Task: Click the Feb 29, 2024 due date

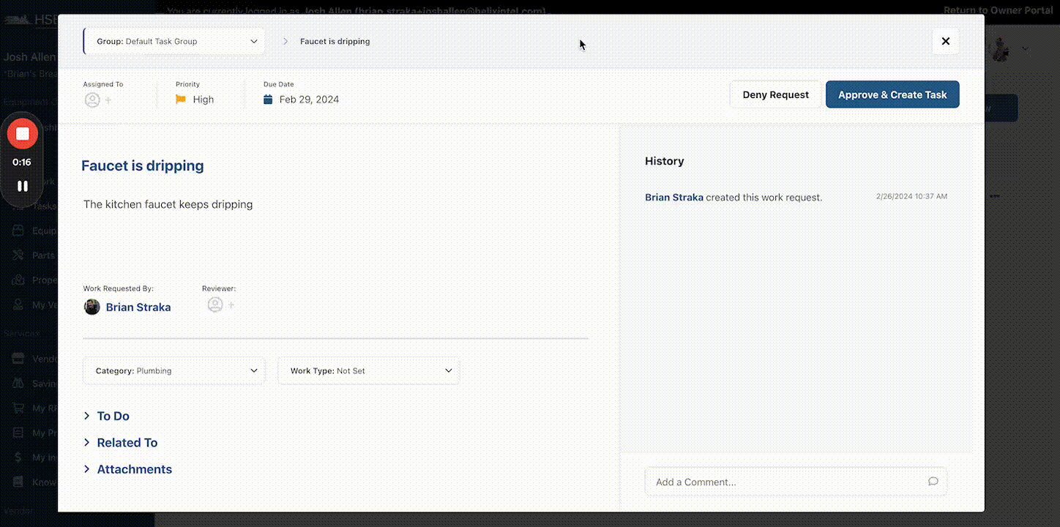Action: (x=309, y=100)
